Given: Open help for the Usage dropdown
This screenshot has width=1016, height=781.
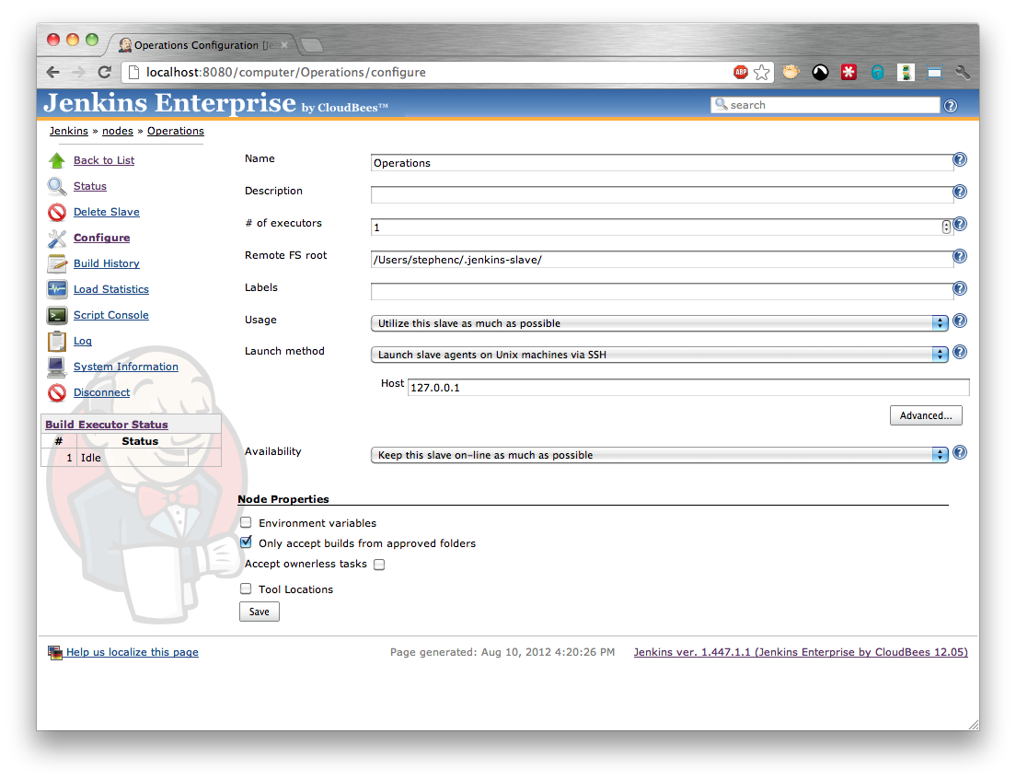Looking at the screenshot, I should (x=960, y=321).
